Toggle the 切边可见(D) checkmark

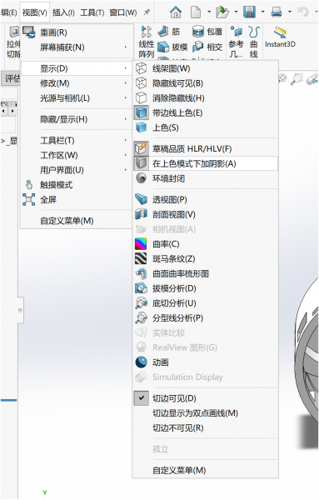click(141, 398)
